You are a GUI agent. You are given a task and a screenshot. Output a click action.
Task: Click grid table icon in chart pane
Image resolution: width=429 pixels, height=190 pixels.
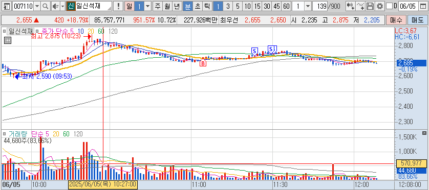coord(8,40)
